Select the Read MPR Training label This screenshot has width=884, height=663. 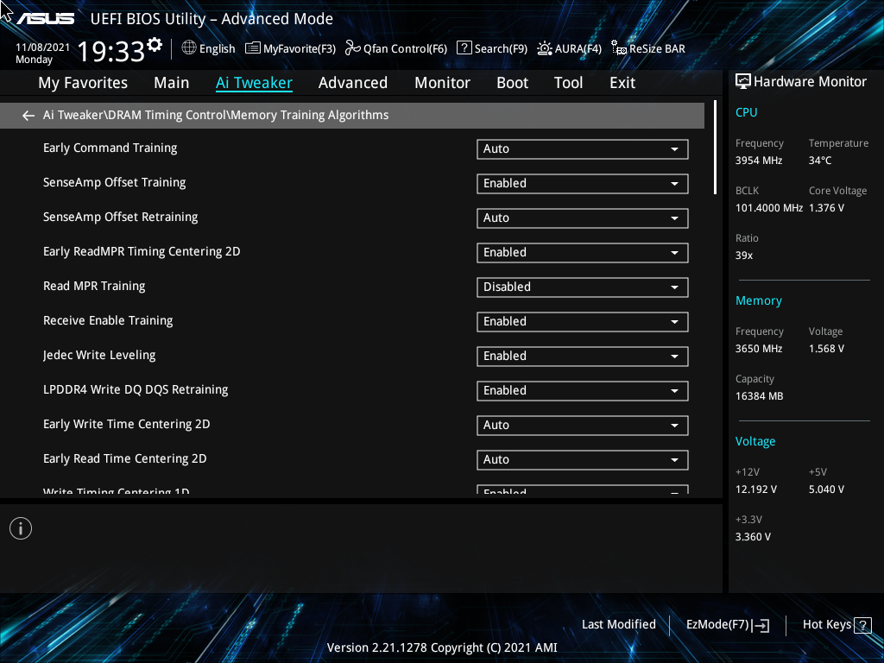(94, 286)
